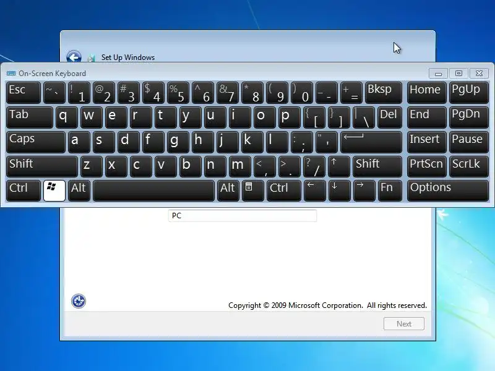Click the semicolon colon key

pyautogui.click(x=302, y=142)
